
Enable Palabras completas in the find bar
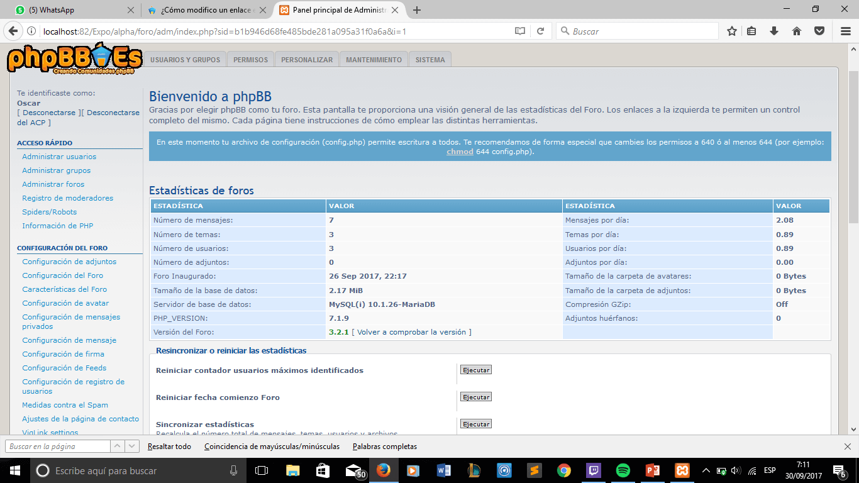click(384, 447)
